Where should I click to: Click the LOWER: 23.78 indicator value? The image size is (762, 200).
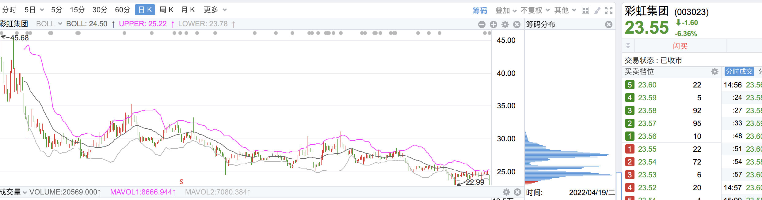pyautogui.click(x=203, y=24)
